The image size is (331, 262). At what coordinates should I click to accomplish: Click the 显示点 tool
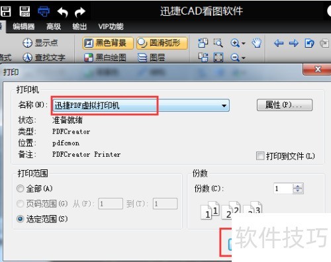click(x=40, y=43)
